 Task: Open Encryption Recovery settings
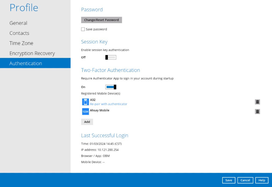pos(32,54)
